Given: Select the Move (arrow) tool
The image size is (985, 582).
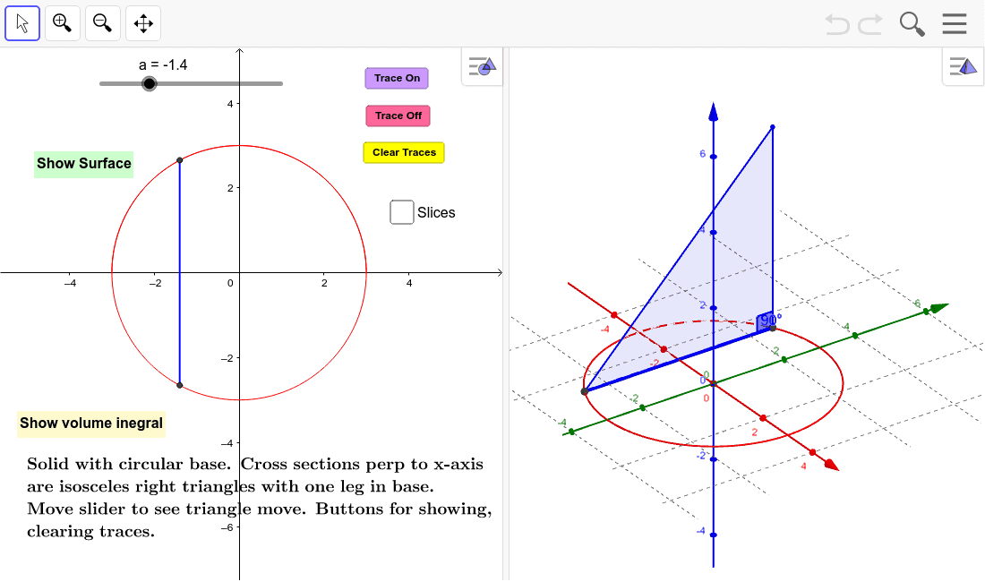Looking at the screenshot, I should pos(22,23).
